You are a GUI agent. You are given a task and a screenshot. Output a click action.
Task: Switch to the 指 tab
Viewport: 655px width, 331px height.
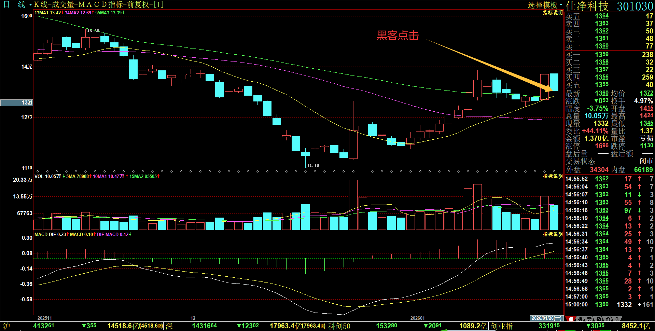(599, 319)
